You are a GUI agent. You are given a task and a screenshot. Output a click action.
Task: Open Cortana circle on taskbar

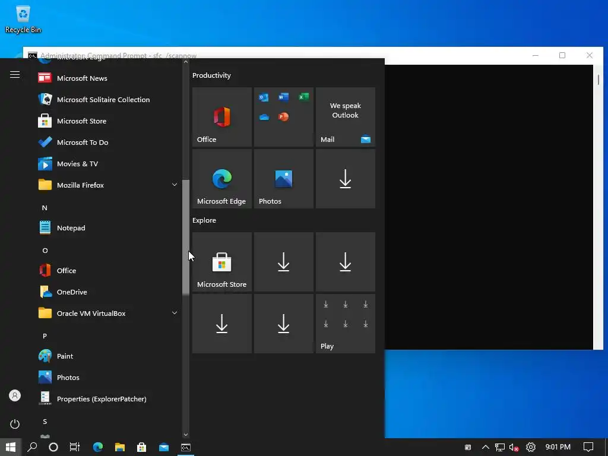pyautogui.click(x=53, y=447)
